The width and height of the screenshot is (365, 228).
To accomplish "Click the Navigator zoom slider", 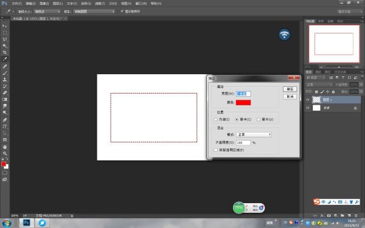I will (x=339, y=67).
